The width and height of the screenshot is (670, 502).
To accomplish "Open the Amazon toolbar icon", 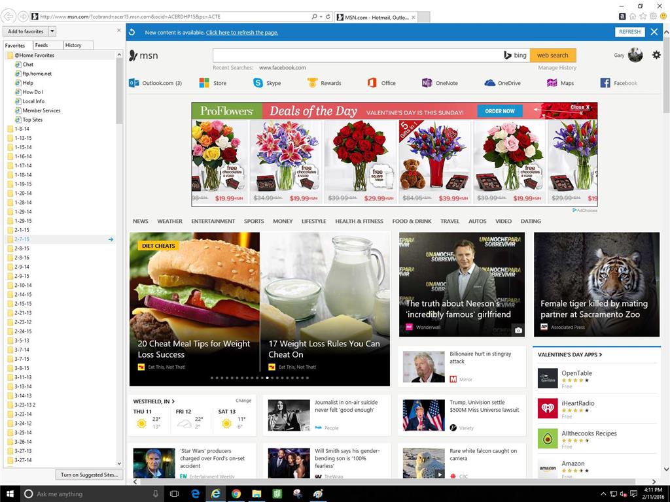I will [x=622, y=16].
